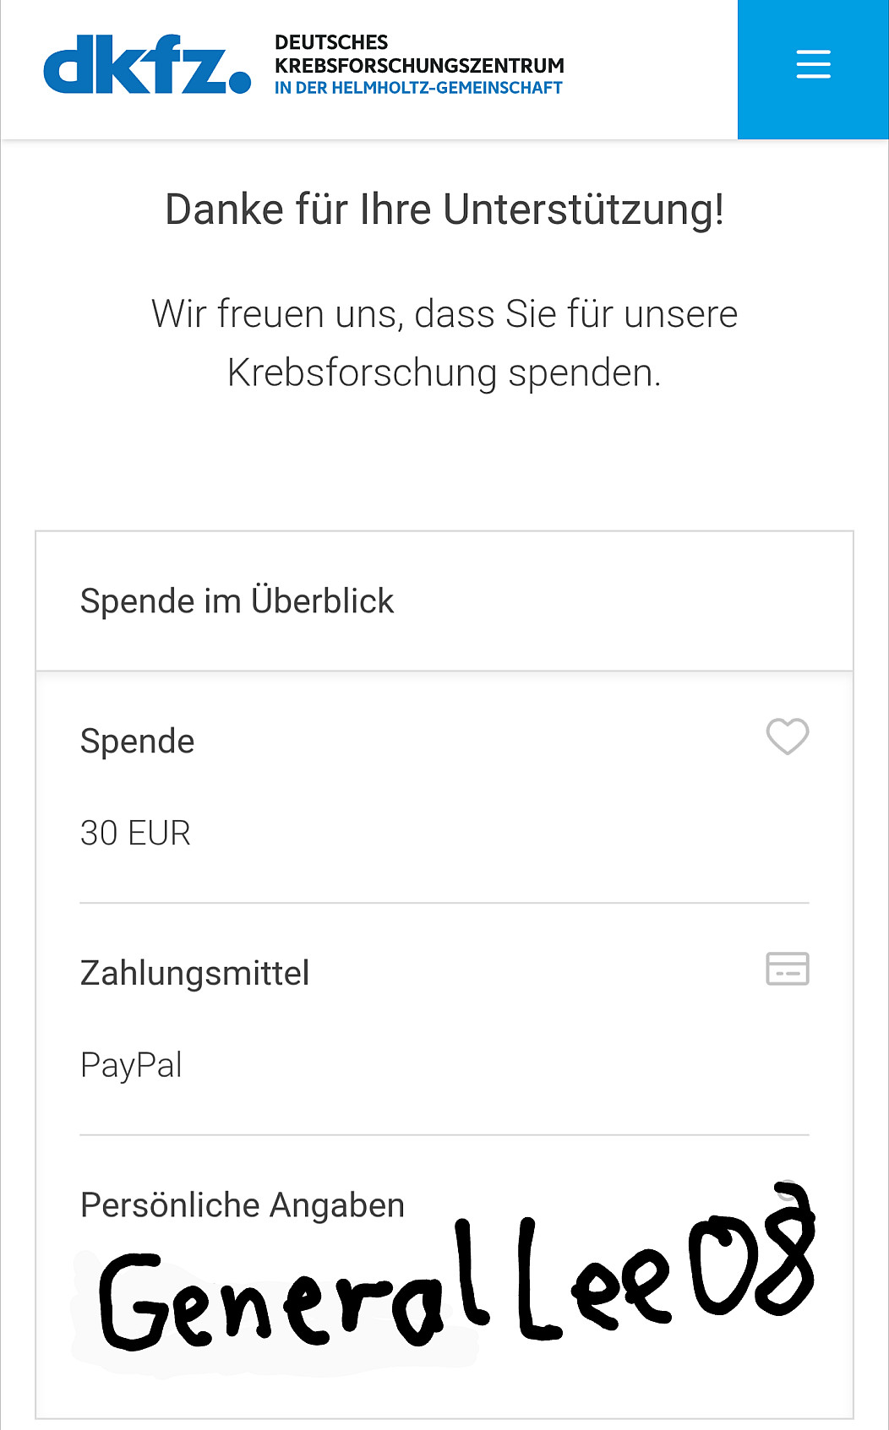889x1430 pixels.
Task: Click the IN DER HELMHOLTZ-GEMEINSCHAFT tagline
Action: pyautogui.click(x=418, y=88)
